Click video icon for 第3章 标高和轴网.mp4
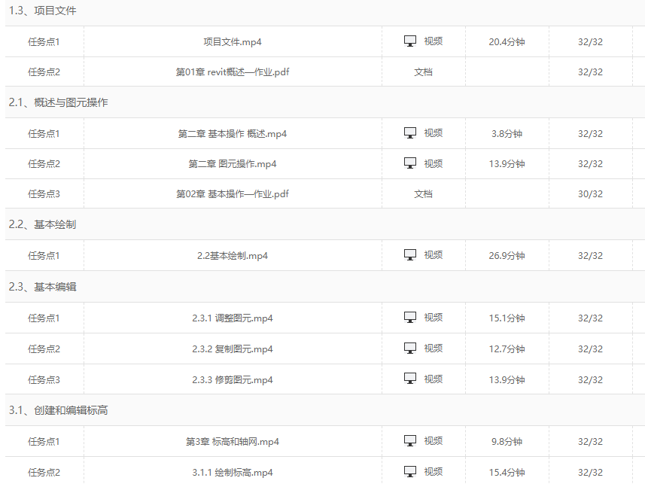The height and width of the screenshot is (484, 645). [410, 441]
